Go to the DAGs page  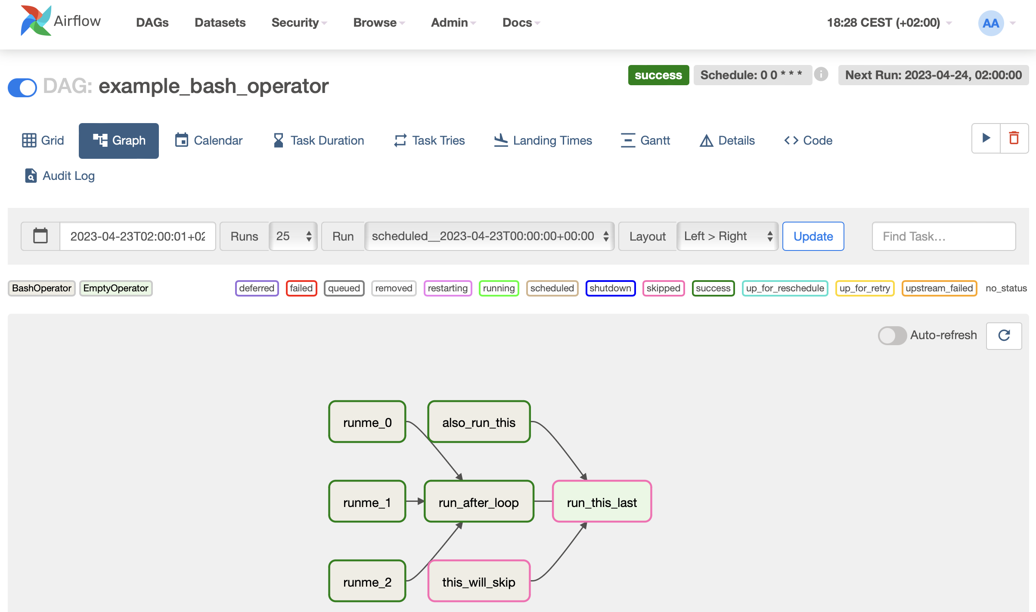click(152, 22)
